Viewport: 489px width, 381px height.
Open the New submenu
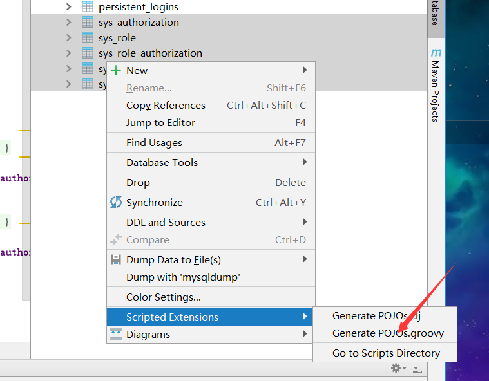(x=211, y=70)
